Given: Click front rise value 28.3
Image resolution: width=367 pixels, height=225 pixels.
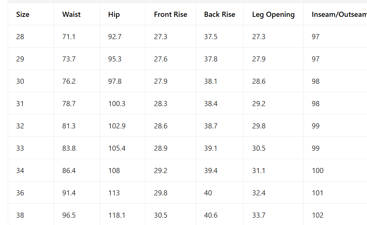Looking at the screenshot, I should 161,104.
